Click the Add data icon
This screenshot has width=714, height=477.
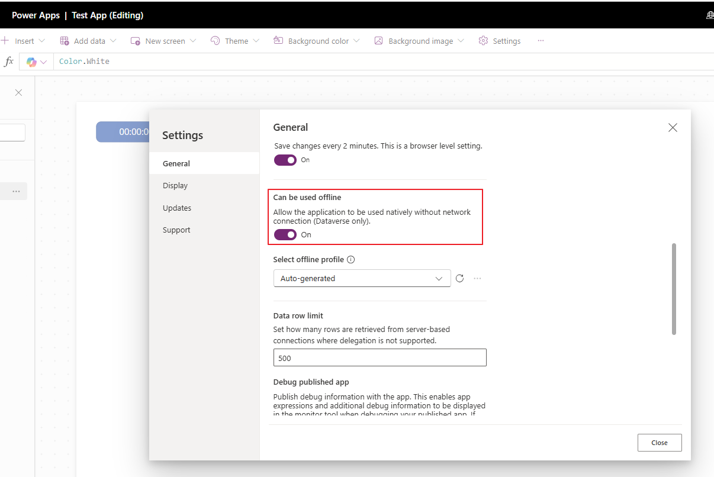point(64,40)
